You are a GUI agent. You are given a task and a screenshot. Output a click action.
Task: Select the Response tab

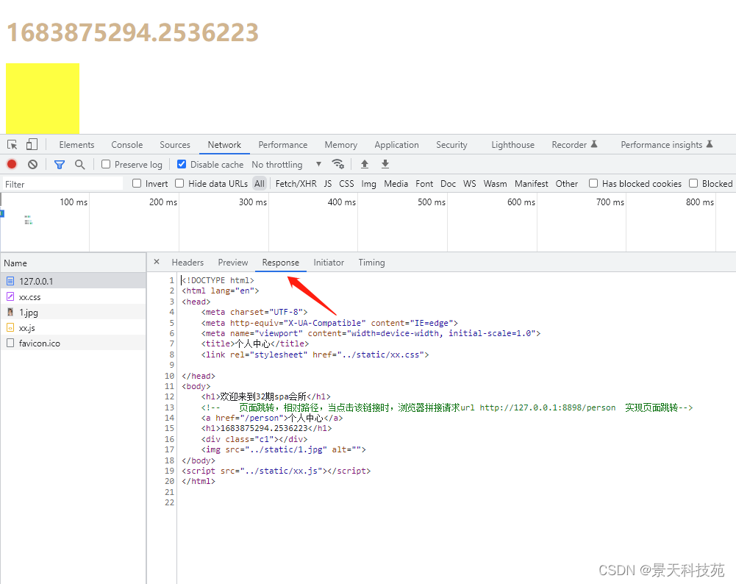point(280,263)
